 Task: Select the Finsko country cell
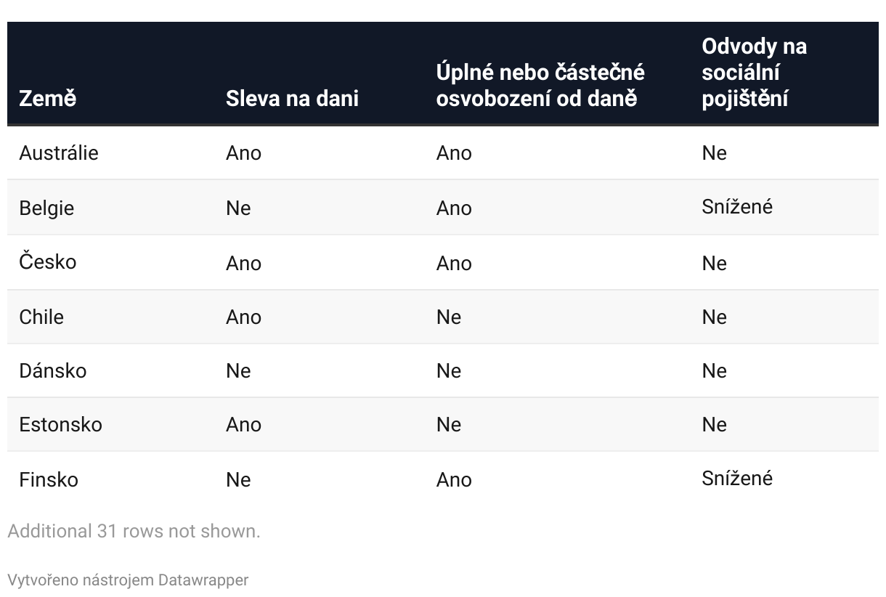tap(49, 480)
